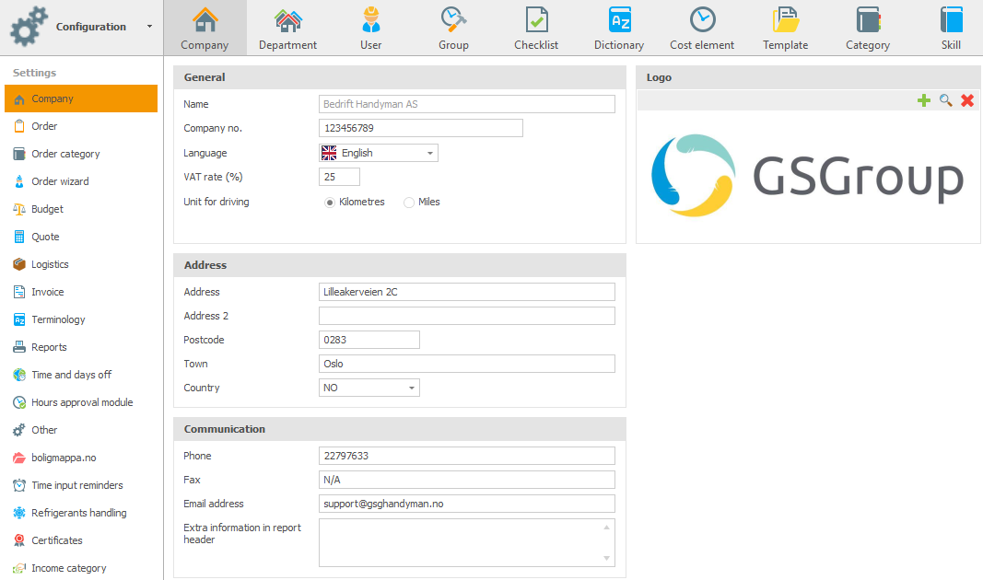Click the Configuration gears icon
Image resolution: width=983 pixels, height=580 pixels.
tap(29, 27)
